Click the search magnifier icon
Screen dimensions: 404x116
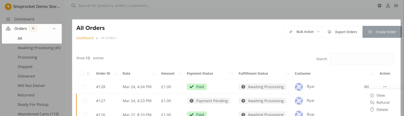click(73, 6)
